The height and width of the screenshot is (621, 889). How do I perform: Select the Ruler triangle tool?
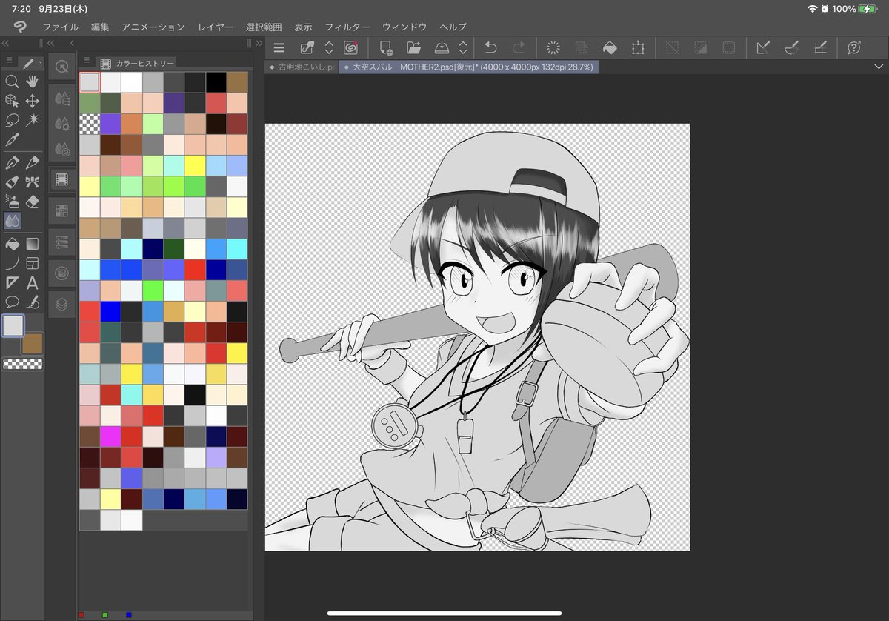tap(12, 282)
